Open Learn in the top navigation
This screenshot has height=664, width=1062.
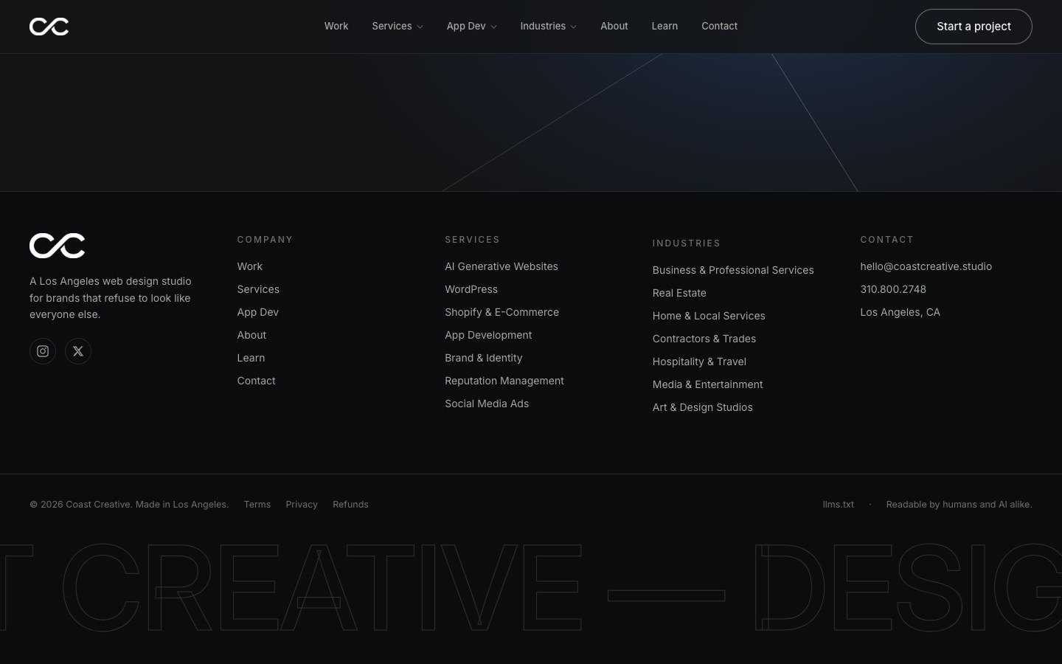tap(664, 26)
